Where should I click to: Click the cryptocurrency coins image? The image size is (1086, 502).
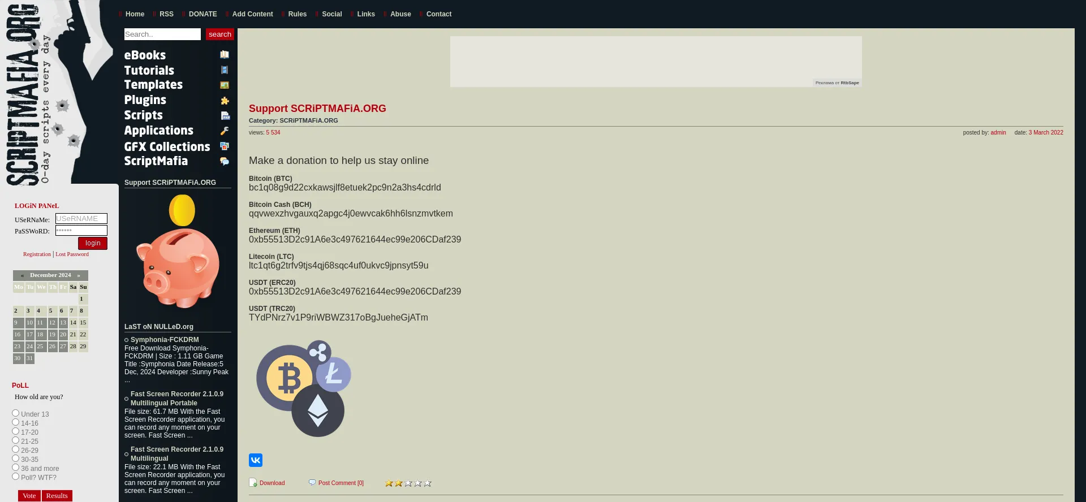click(x=304, y=388)
